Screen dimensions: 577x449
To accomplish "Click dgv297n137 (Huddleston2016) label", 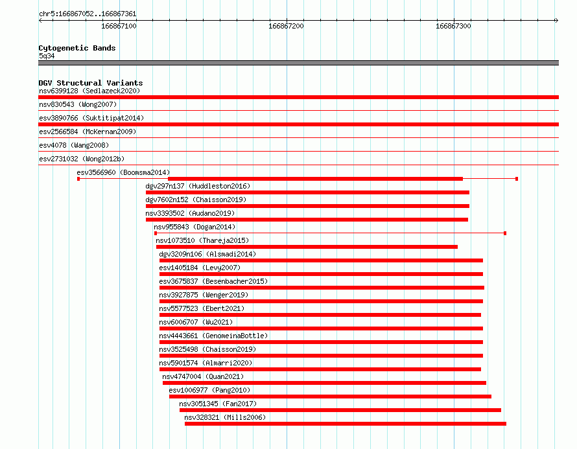I will (198, 186).
